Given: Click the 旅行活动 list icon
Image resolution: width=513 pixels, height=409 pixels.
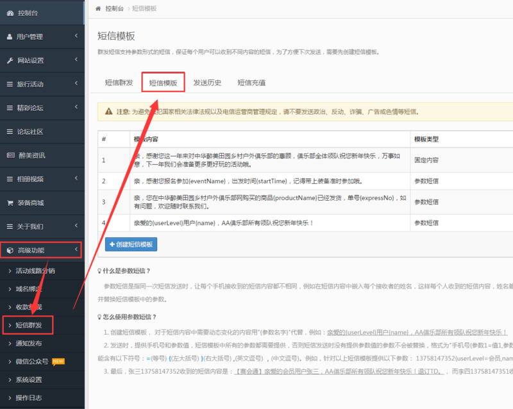Looking at the screenshot, I should pyautogui.click(x=10, y=84).
